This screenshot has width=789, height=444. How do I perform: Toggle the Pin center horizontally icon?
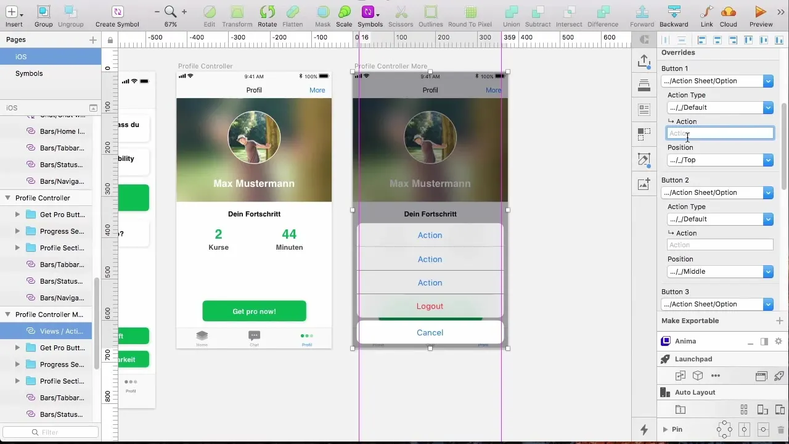click(x=745, y=429)
